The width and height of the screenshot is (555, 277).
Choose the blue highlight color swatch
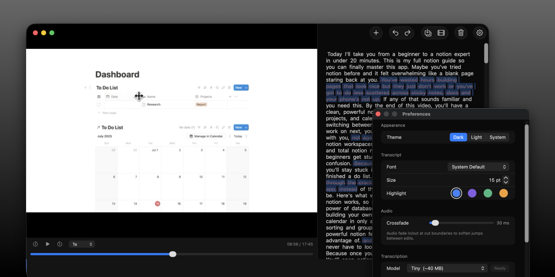[456, 193]
